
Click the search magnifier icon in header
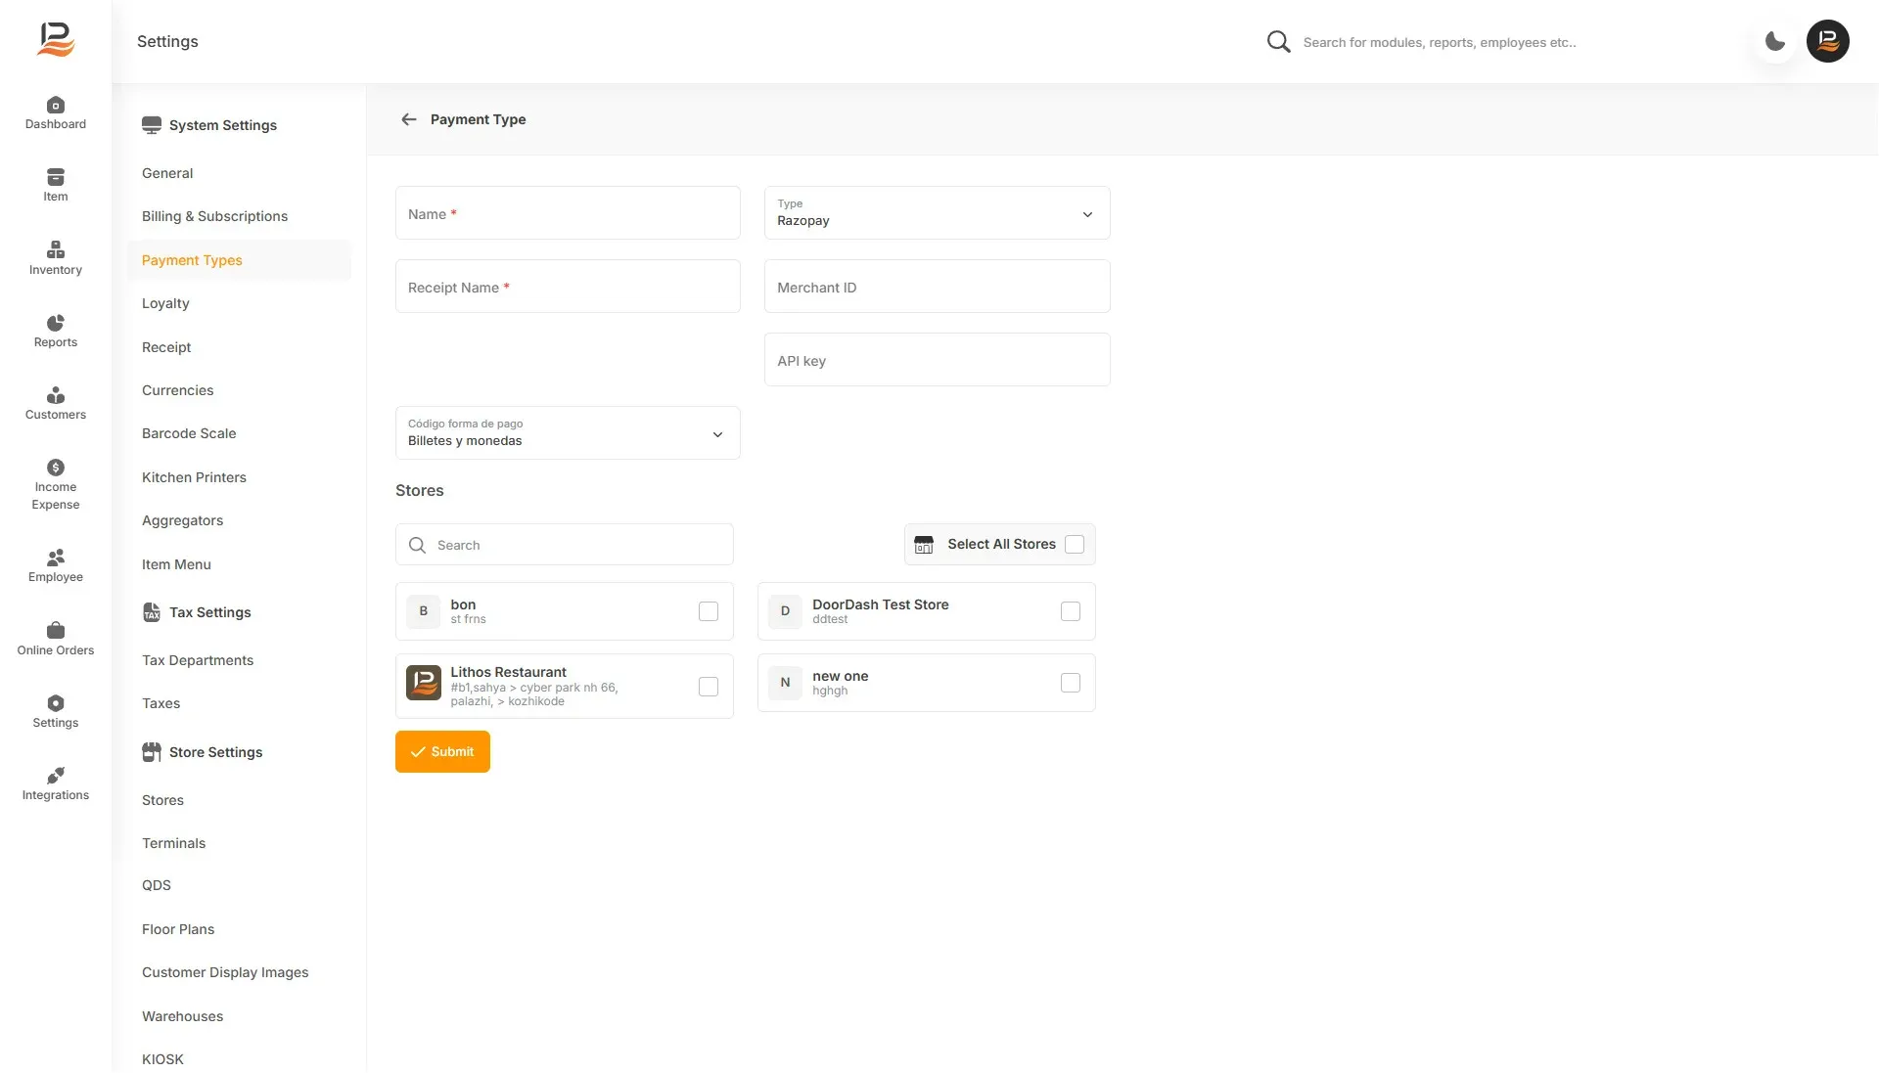1278,42
